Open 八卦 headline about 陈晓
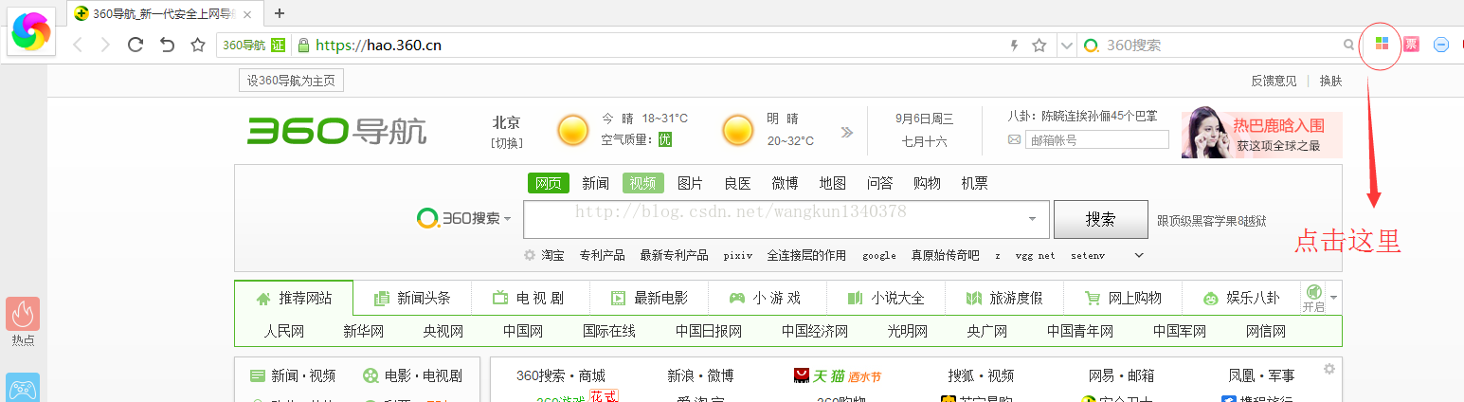Screen dimensions: 1464x402 [x=1082, y=117]
